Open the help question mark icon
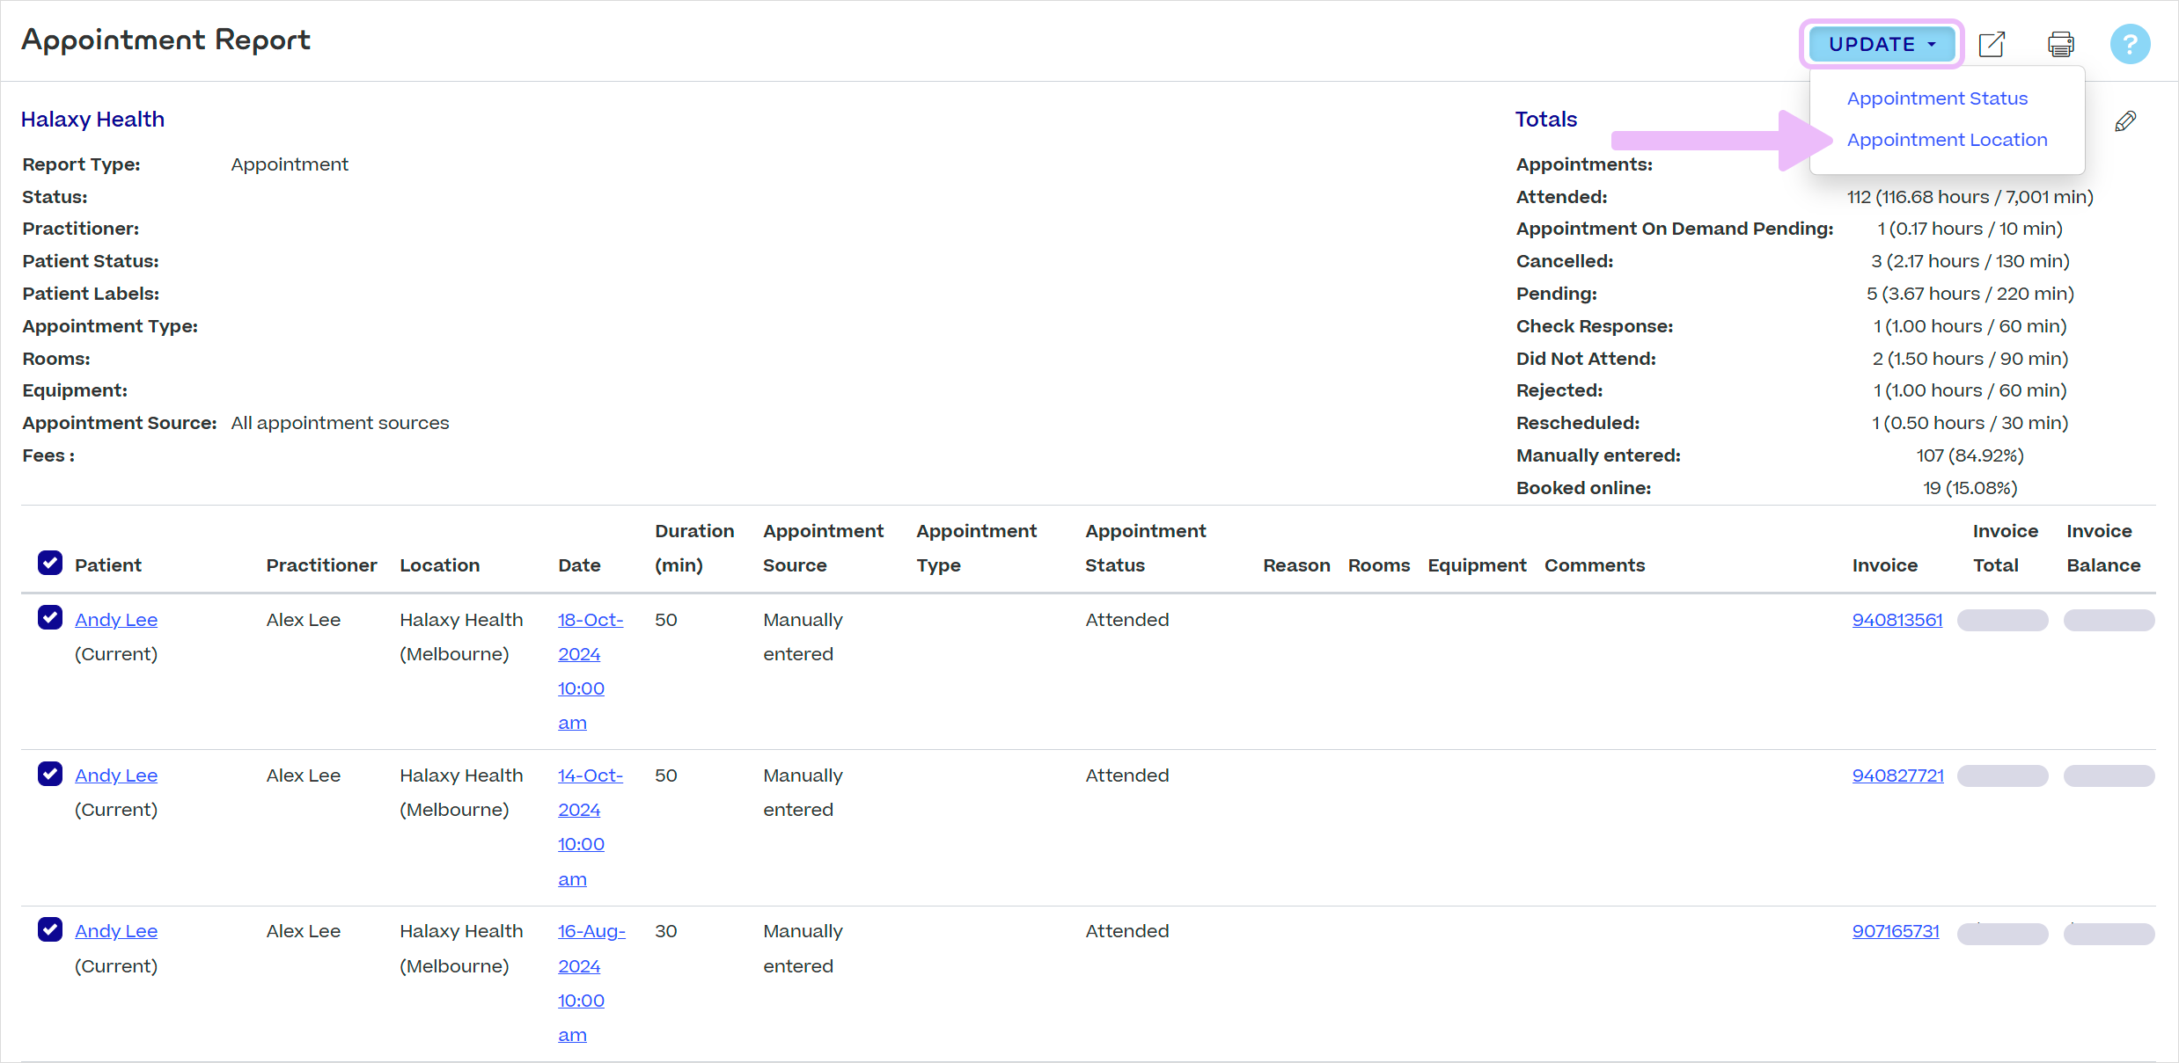Image resolution: width=2179 pixels, height=1063 pixels. pyautogui.click(x=2130, y=43)
